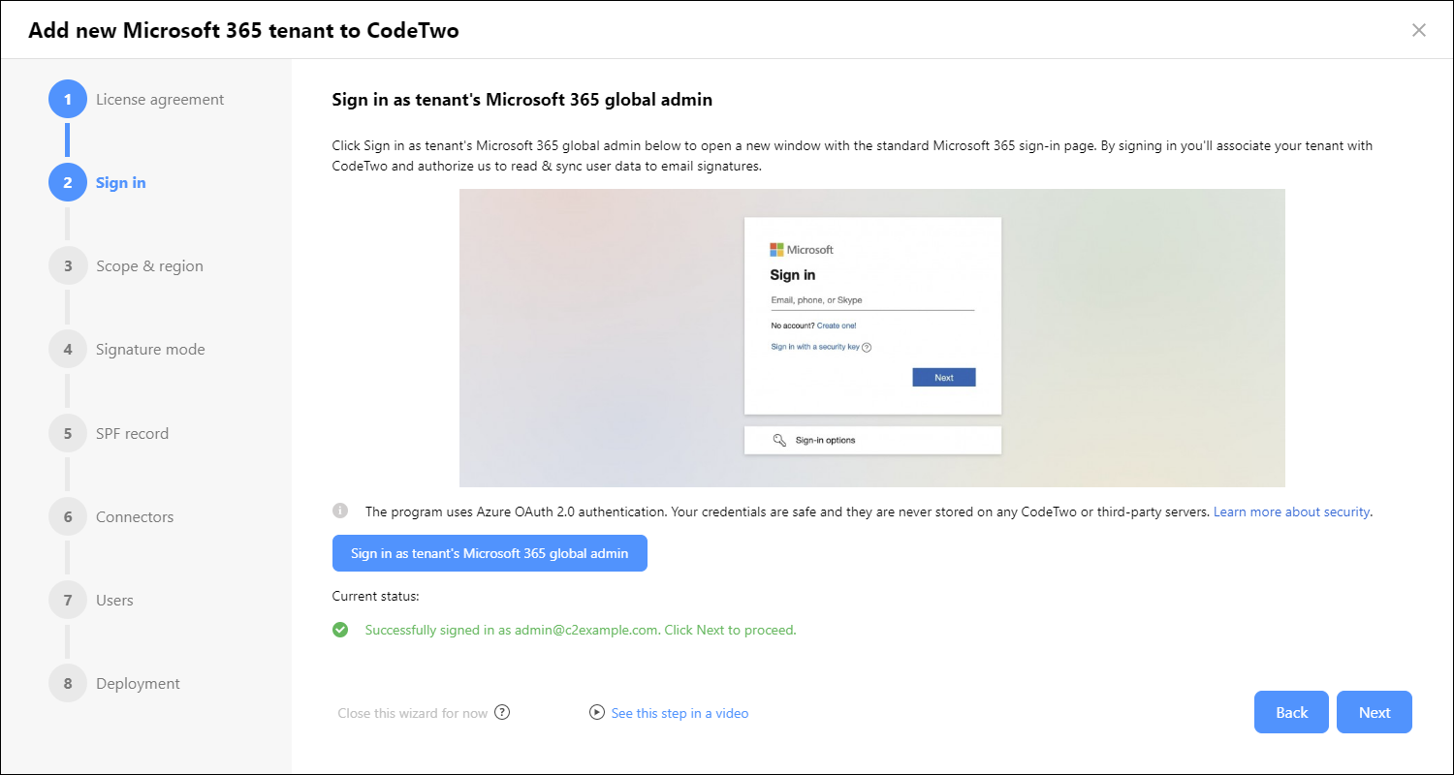Viewport: 1454px width, 775px height.
Task: Open See this step in a video link
Action: pos(680,713)
